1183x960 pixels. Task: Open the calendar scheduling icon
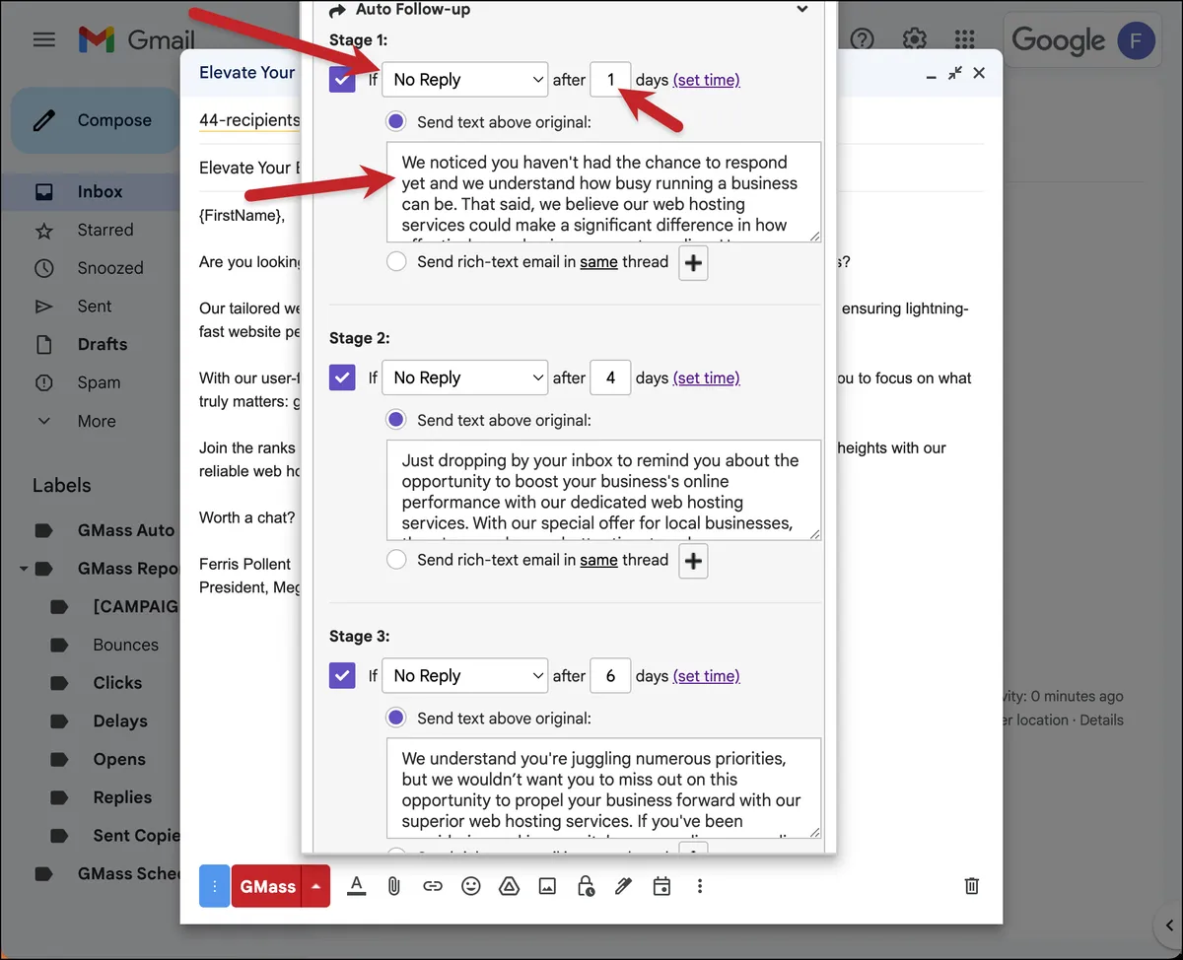[661, 886]
